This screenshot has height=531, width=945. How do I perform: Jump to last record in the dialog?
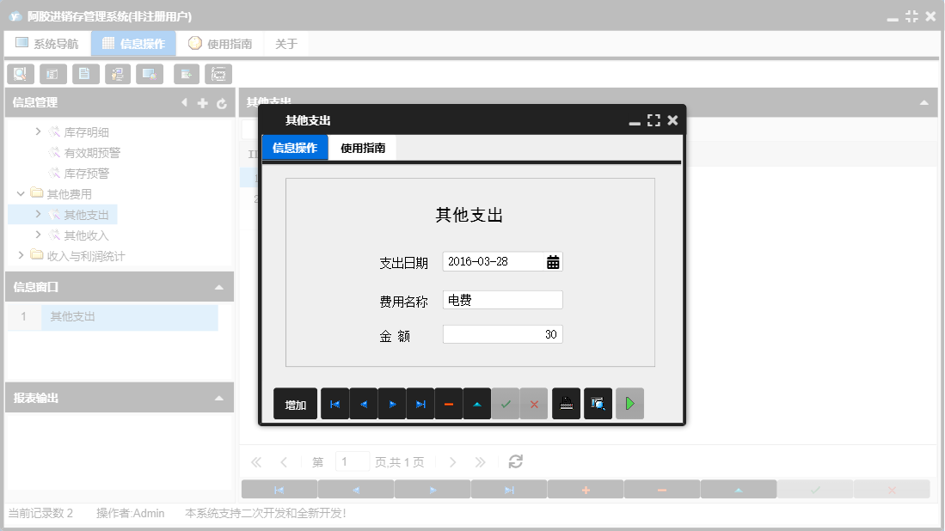[x=420, y=403]
